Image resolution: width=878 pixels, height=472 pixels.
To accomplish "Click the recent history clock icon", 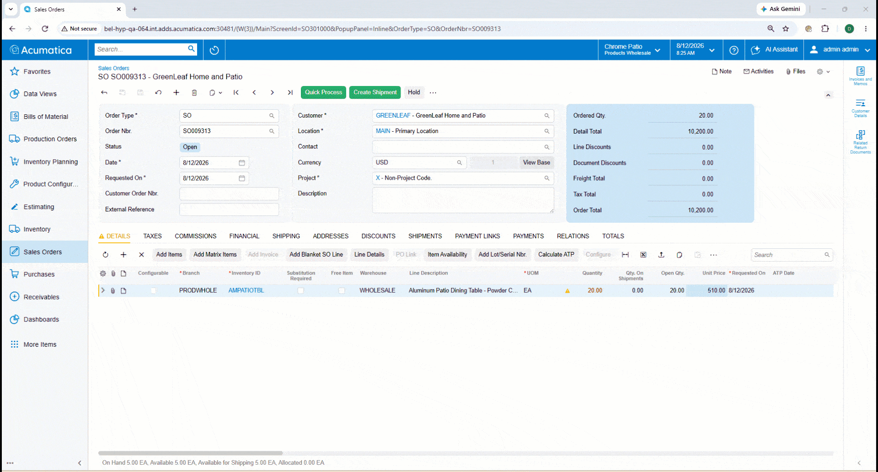I will (214, 50).
